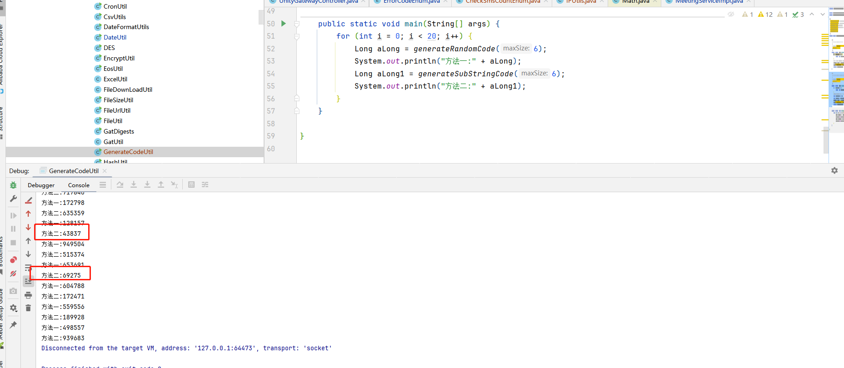Screen dimensions: 844x368
Task: Open Debug panel settings gear at right
Action: [x=834, y=170]
